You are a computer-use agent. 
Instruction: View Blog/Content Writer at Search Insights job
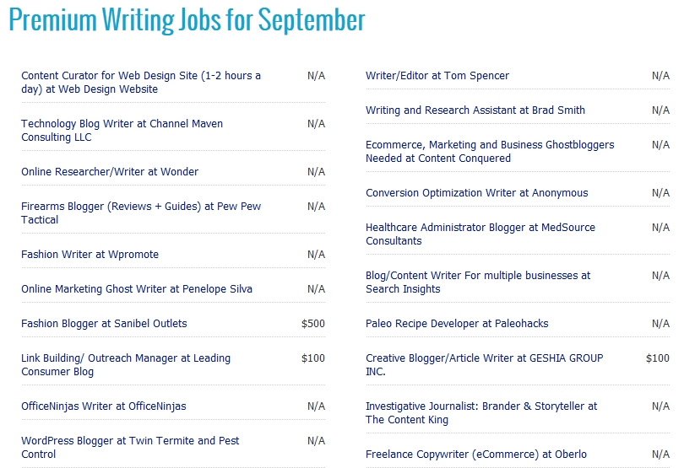[x=478, y=282]
